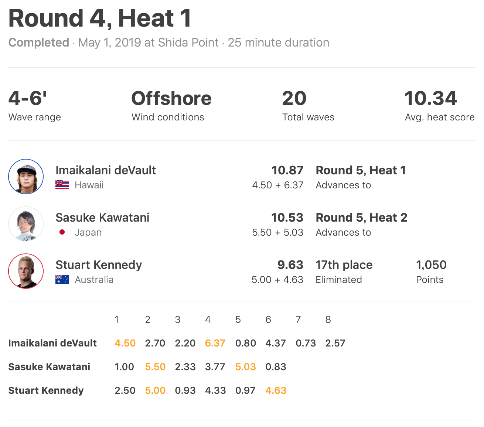The width and height of the screenshot is (484, 427).
Task: Click the wave 8 column header
Action: (328, 320)
